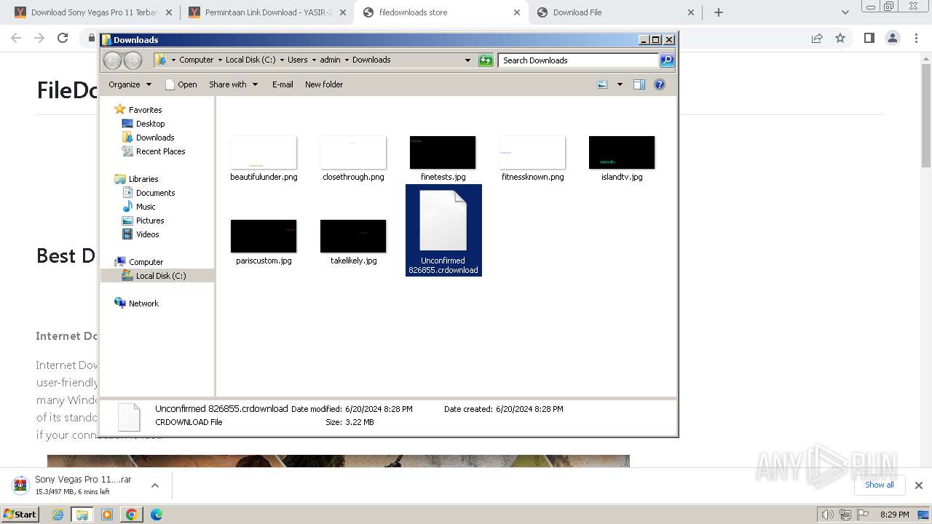The image size is (932, 524).
Task: Show the preview pane icon
Action: click(x=639, y=84)
